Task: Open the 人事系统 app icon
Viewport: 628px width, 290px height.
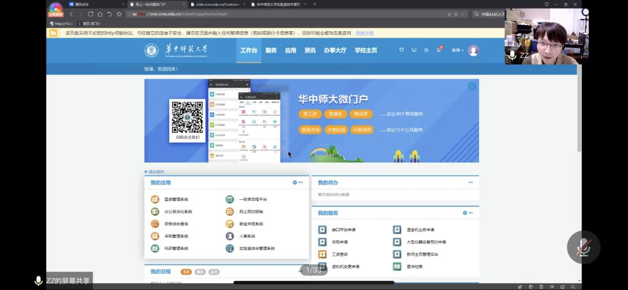Action: [x=229, y=236]
